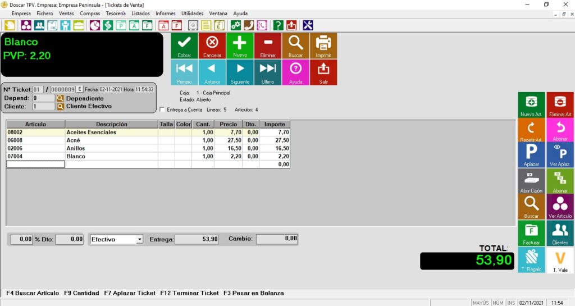
Task: Click the T. Vale voucher icon
Action: click(560, 260)
